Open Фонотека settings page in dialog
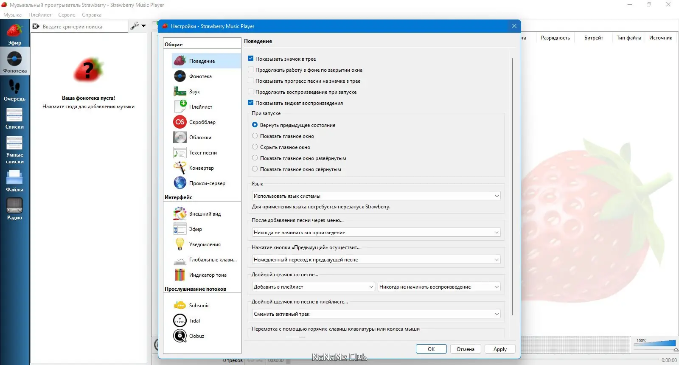The image size is (679, 365). (206, 76)
